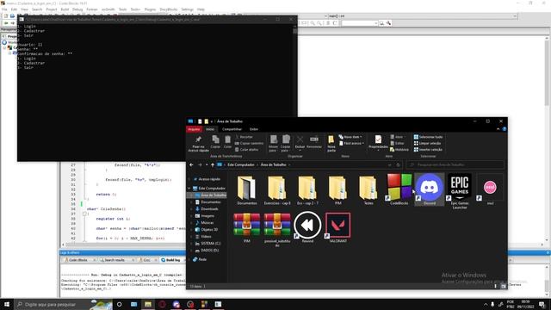Select the Testes folder
Image resolution: width=551 pixels, height=310 pixels.
(368, 189)
